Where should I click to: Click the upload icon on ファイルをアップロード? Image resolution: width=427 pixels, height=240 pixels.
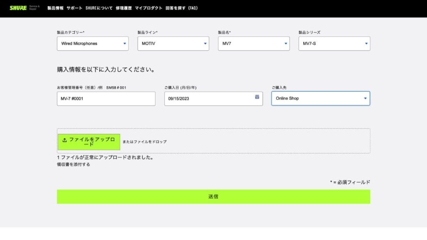(x=65, y=140)
